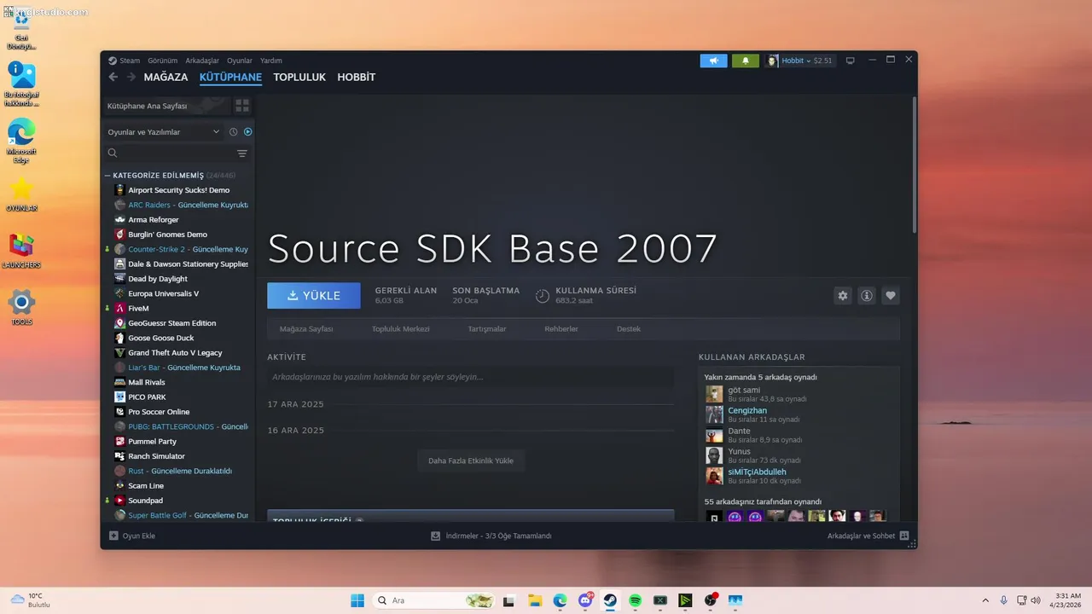This screenshot has width=1092, height=614.
Task: Click the activity comment text field
Action: [x=470, y=377]
